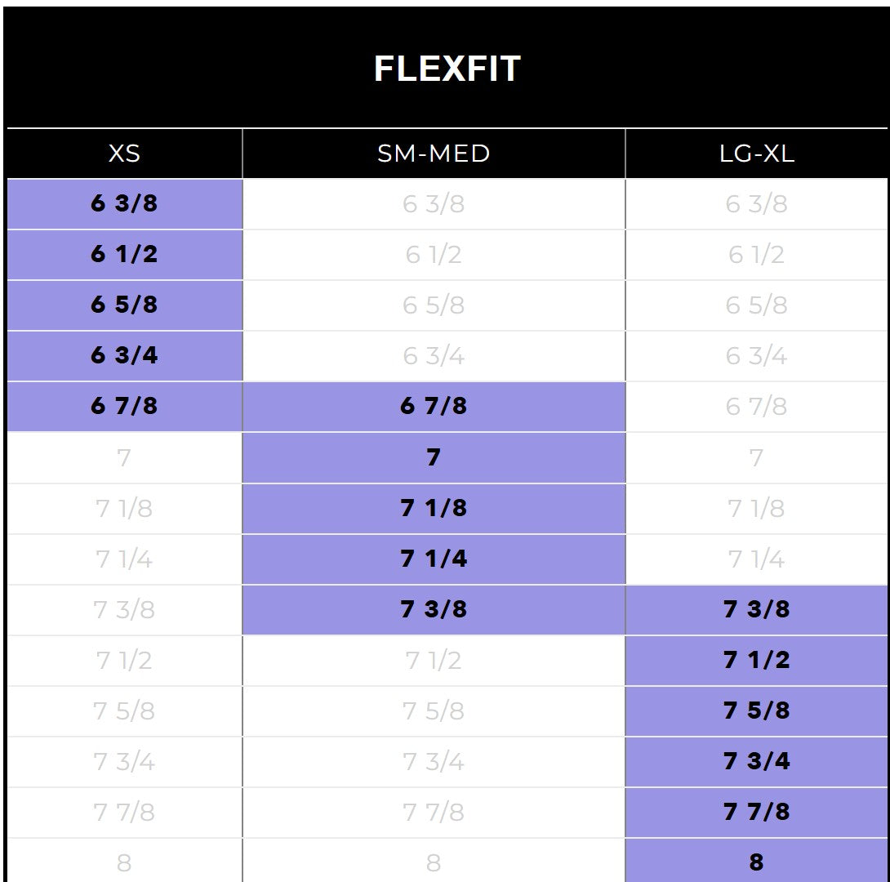Viewport: 890px width, 882px height.
Task: Click highlighted 7 in SM-MED column
Action: tap(434, 457)
